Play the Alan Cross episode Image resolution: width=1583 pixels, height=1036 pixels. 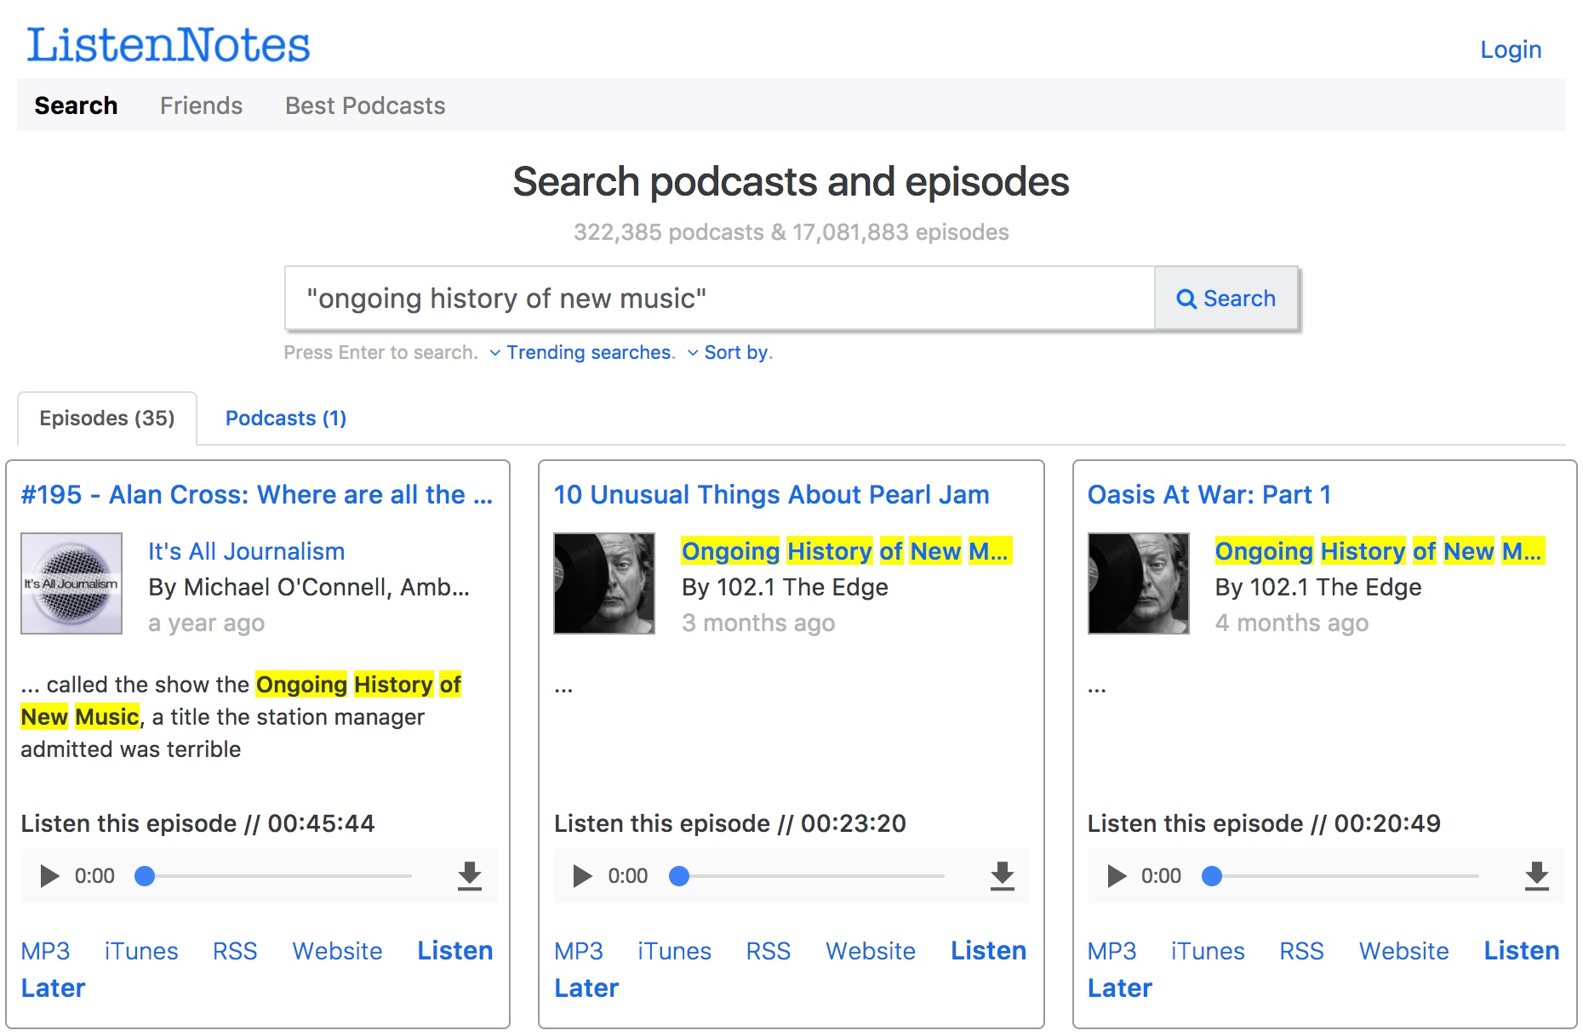tap(49, 875)
